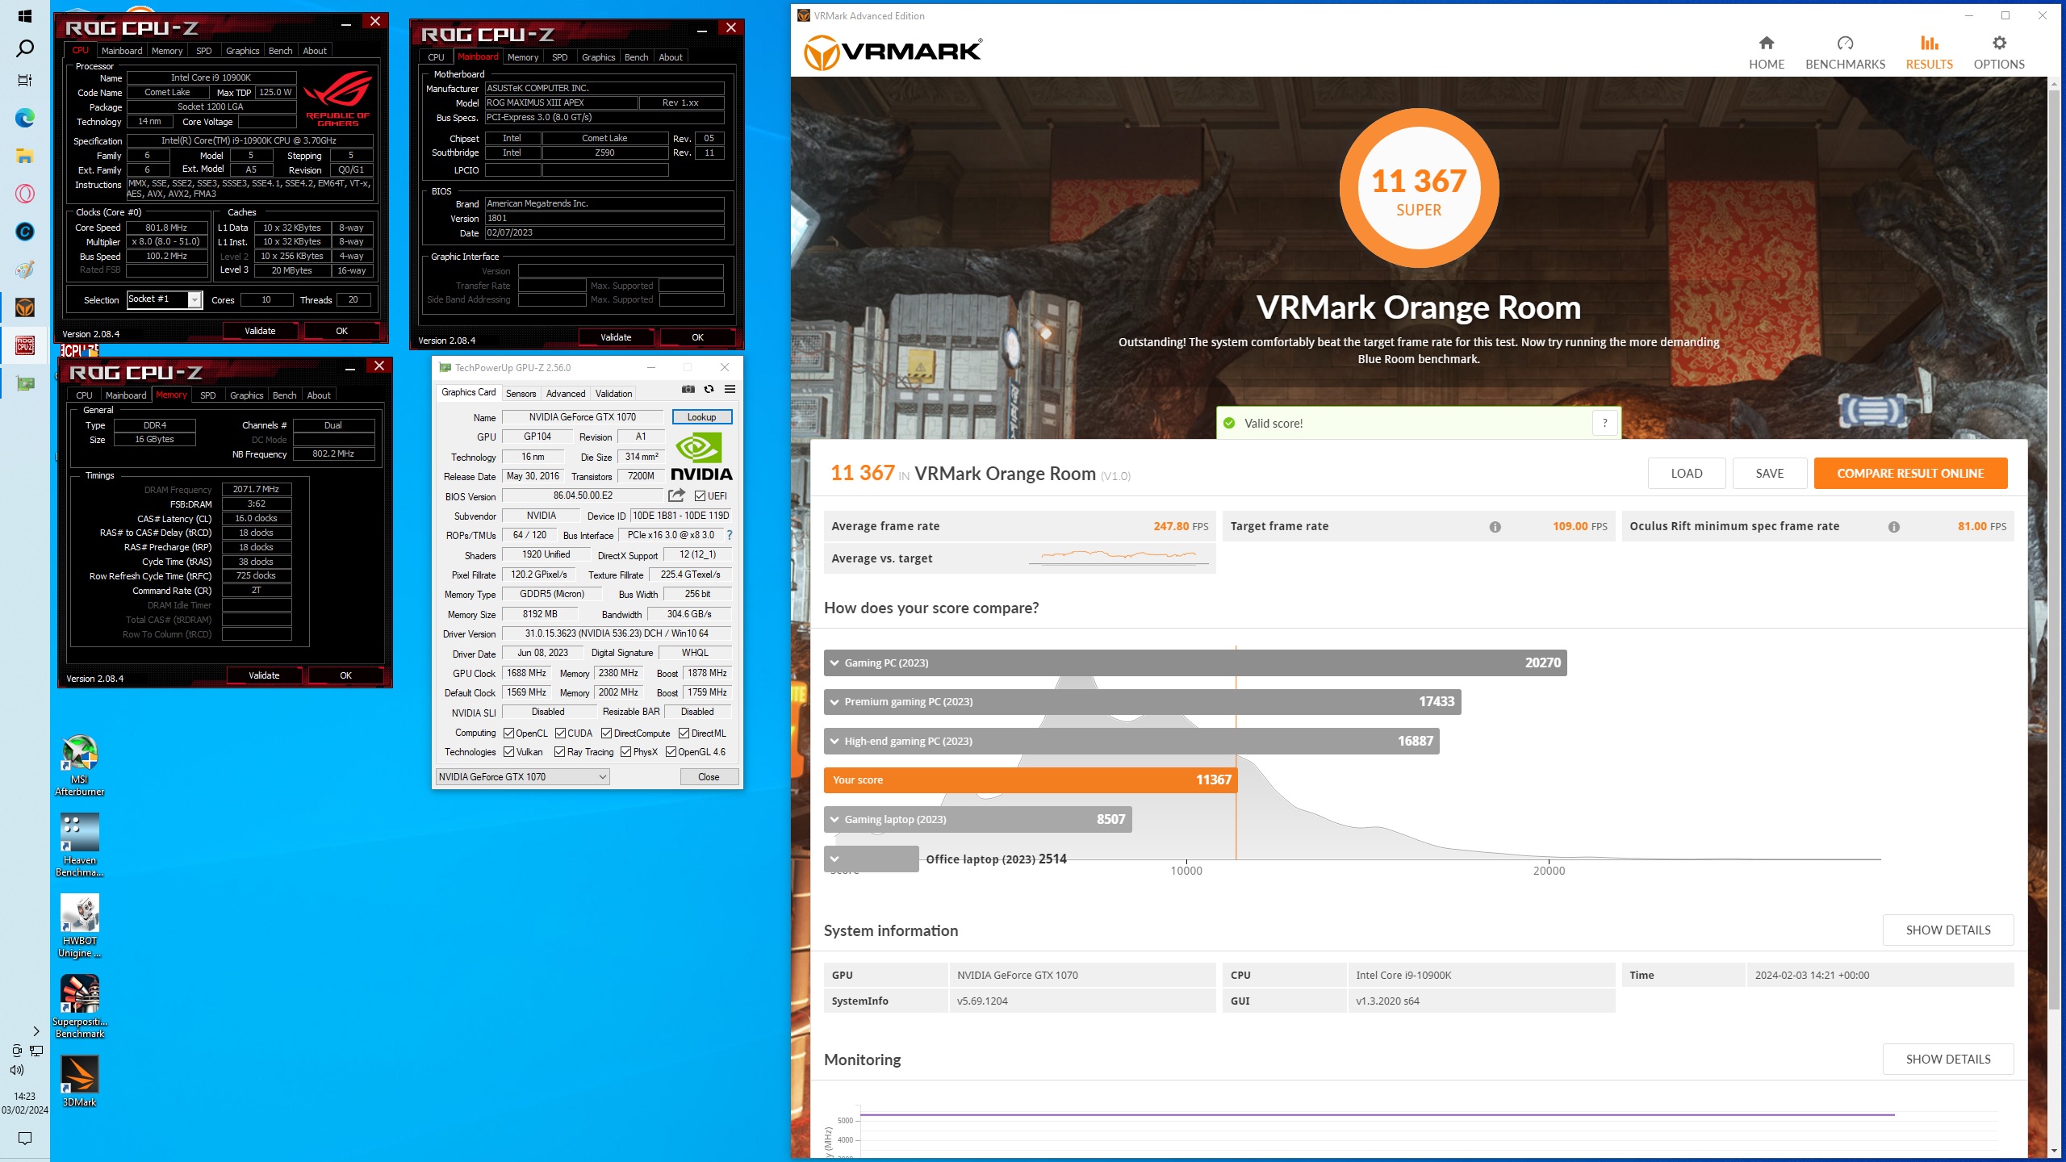
Task: Select the Bench tab in the Mainboard CPU-Z window
Action: tap(636, 57)
